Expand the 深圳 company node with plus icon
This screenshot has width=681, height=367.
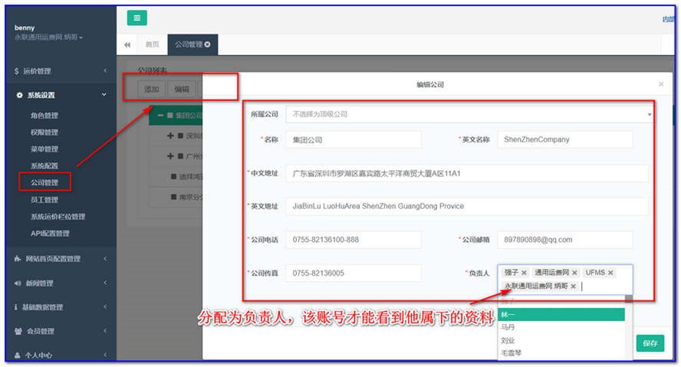(170, 136)
